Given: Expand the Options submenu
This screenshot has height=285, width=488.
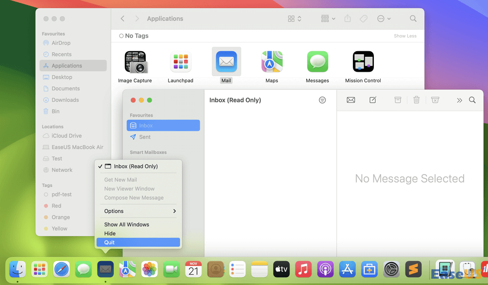Looking at the screenshot, I should click(x=139, y=211).
